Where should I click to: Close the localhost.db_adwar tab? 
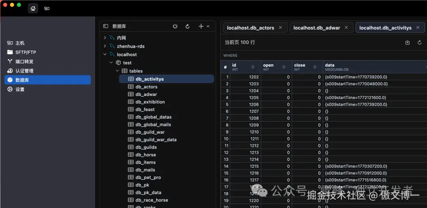[x=346, y=28]
